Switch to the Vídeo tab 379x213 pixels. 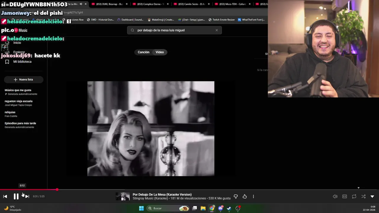(160, 52)
